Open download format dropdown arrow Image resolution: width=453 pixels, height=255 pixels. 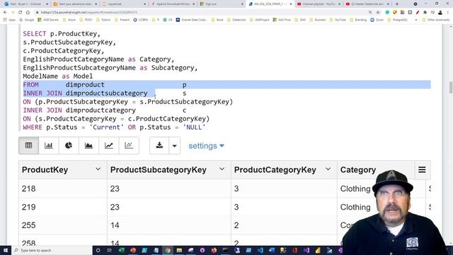point(175,145)
